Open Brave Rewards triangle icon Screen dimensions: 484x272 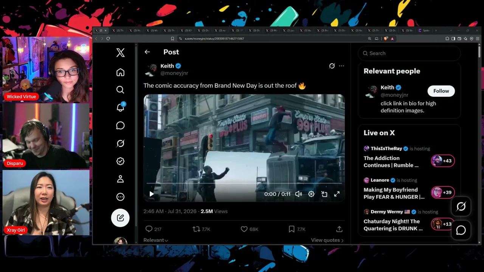coord(392,39)
